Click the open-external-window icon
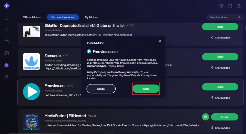246x134 pixels. point(221,6)
